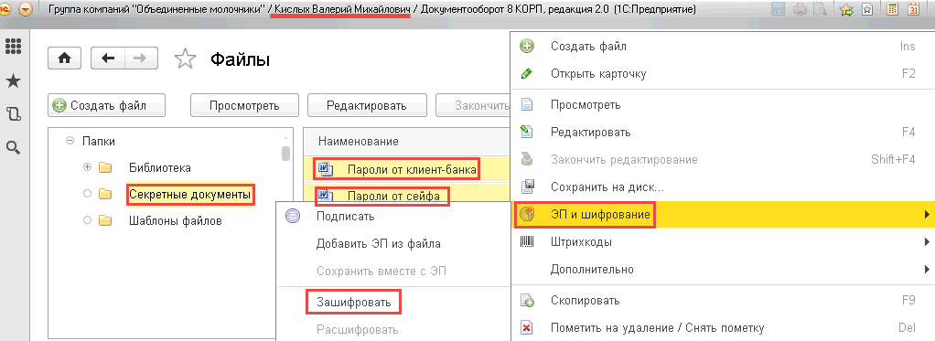
Task: Choose Зашифровать from the submenu
Action: pos(354,303)
